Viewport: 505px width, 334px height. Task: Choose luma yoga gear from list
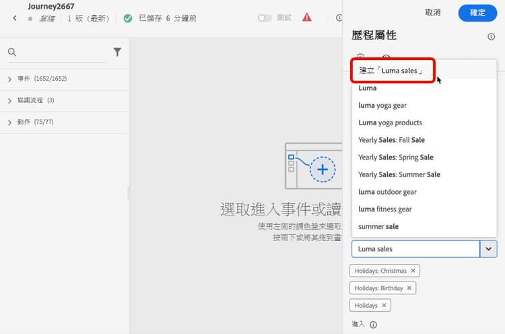(x=424, y=105)
